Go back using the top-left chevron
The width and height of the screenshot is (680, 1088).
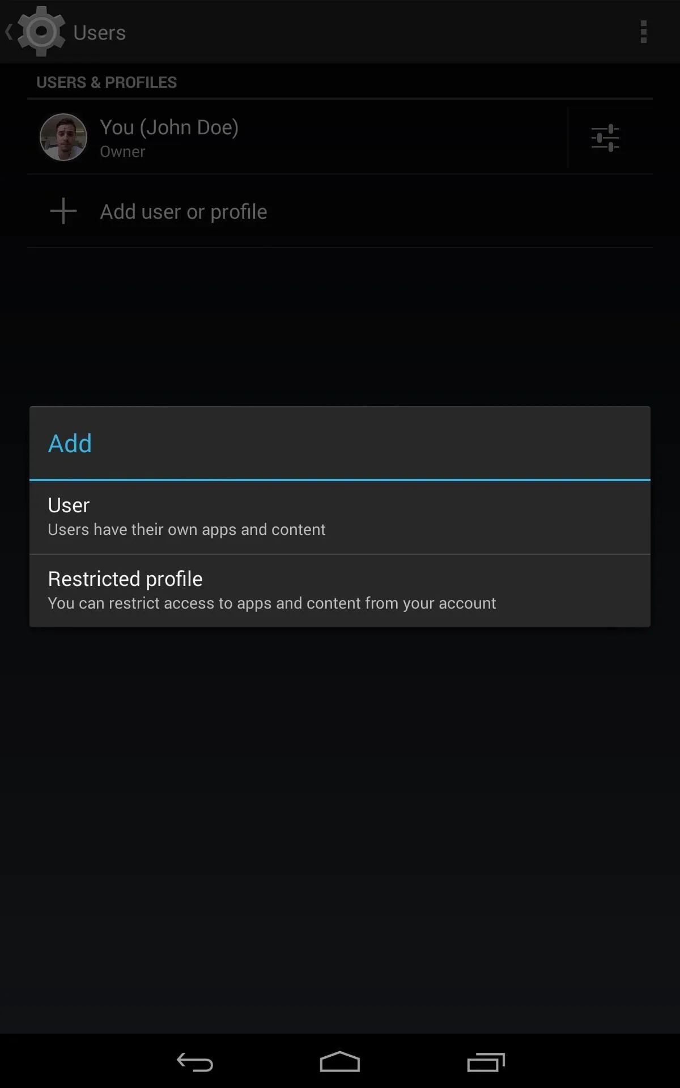pos(8,32)
